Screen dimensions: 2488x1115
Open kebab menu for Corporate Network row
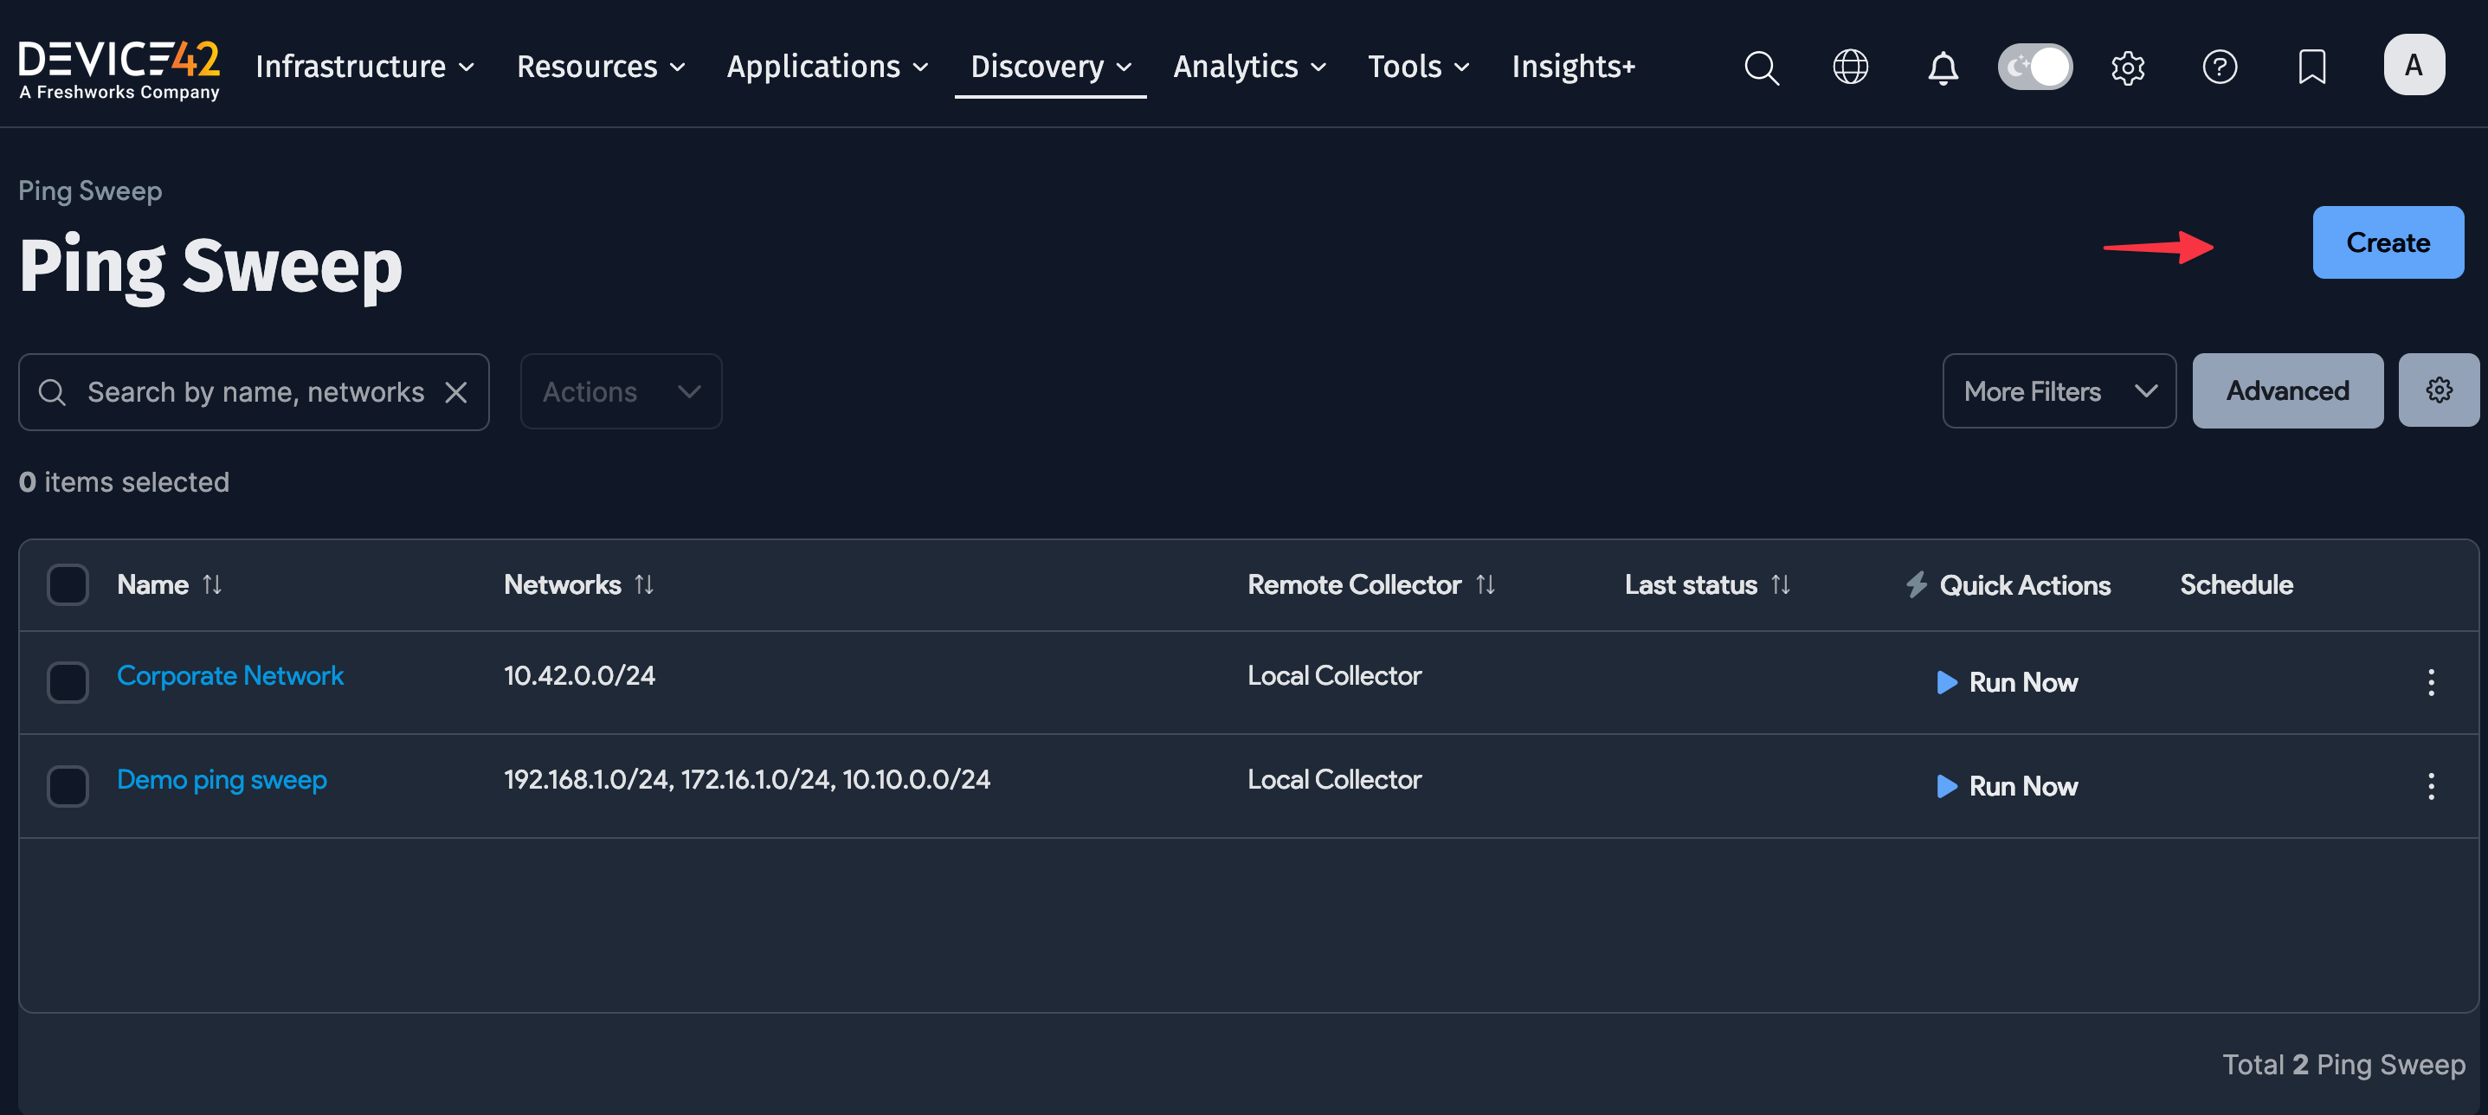(x=2430, y=682)
